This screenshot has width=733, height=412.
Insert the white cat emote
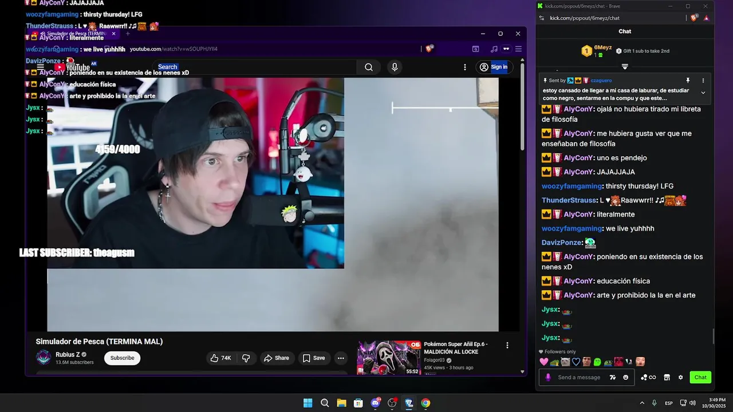[565, 362]
